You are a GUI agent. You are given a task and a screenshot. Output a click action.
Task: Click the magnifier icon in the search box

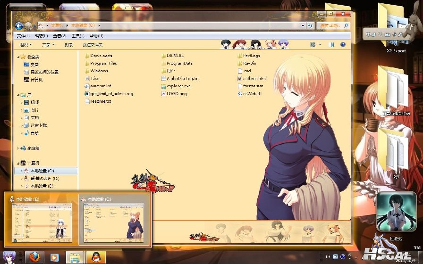346,25
